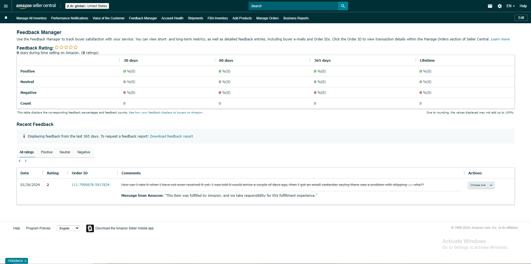
Task: Open the hamburger navigation menu
Action: click(6, 6)
